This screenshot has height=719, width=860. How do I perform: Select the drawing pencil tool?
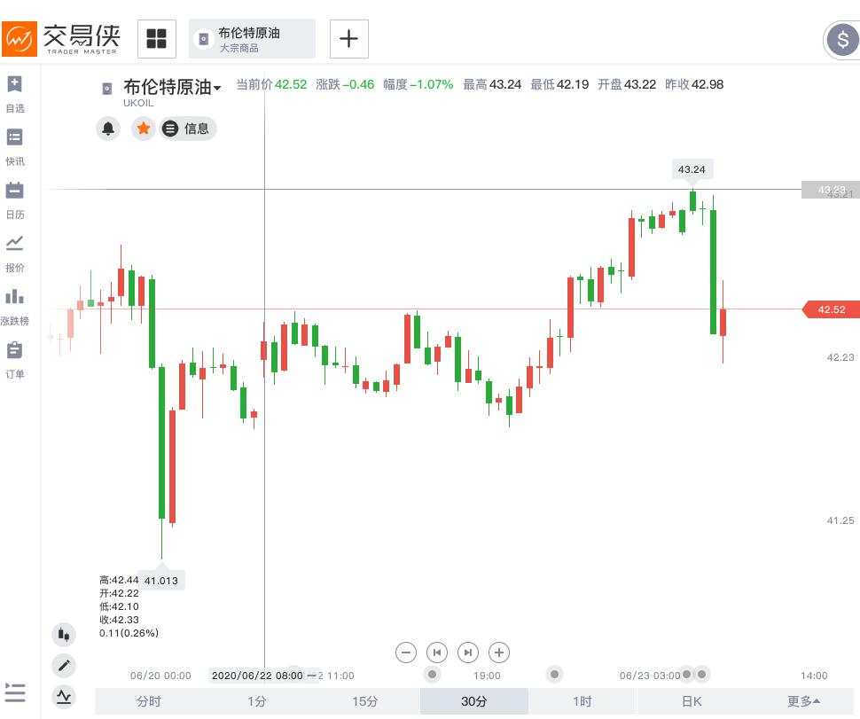point(64,666)
